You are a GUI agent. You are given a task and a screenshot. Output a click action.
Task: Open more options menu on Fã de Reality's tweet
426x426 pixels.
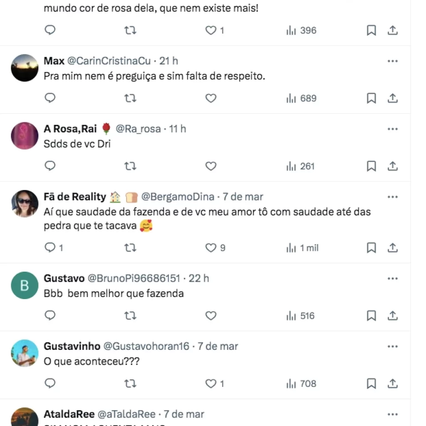(392, 196)
